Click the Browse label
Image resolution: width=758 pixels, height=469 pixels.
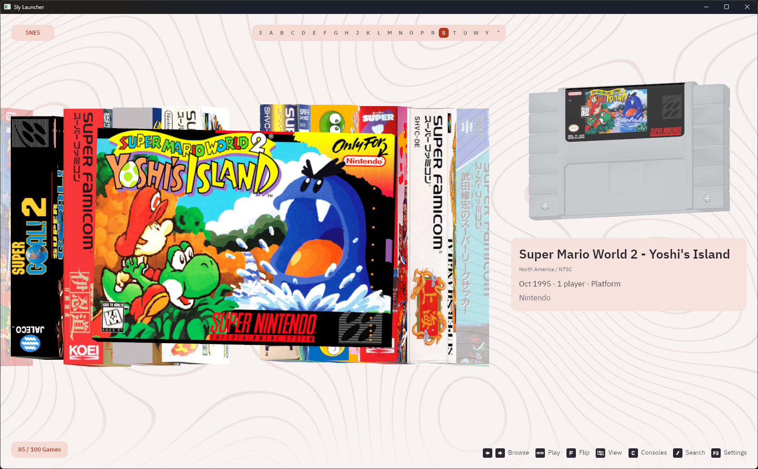pyautogui.click(x=518, y=453)
